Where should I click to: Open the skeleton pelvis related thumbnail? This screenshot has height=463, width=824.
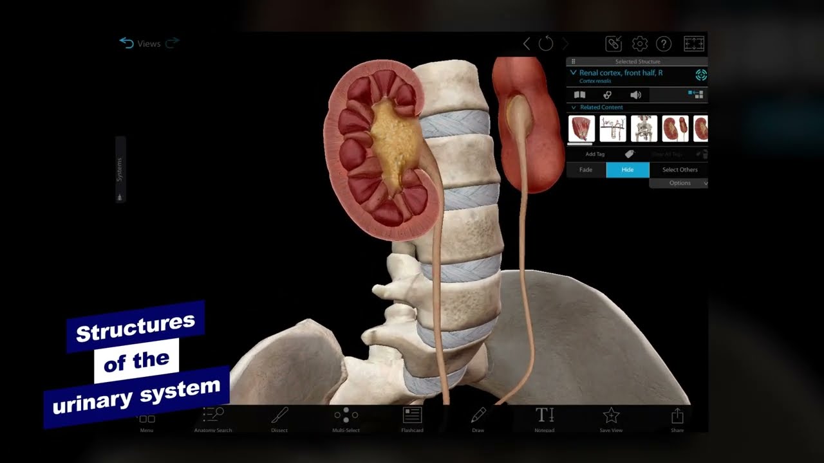point(644,129)
